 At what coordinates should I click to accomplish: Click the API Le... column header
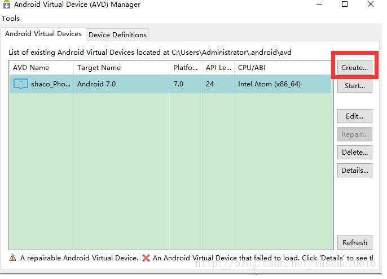[218, 68]
